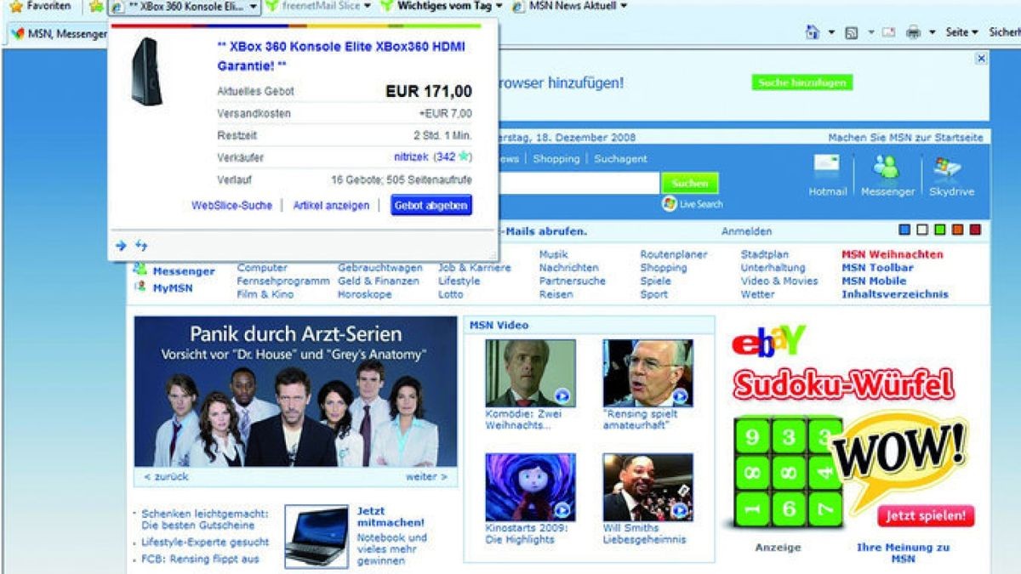Screen dimensions: 1021x574
Task: Open the Artikel anzeigen link
Action: pyautogui.click(x=331, y=206)
